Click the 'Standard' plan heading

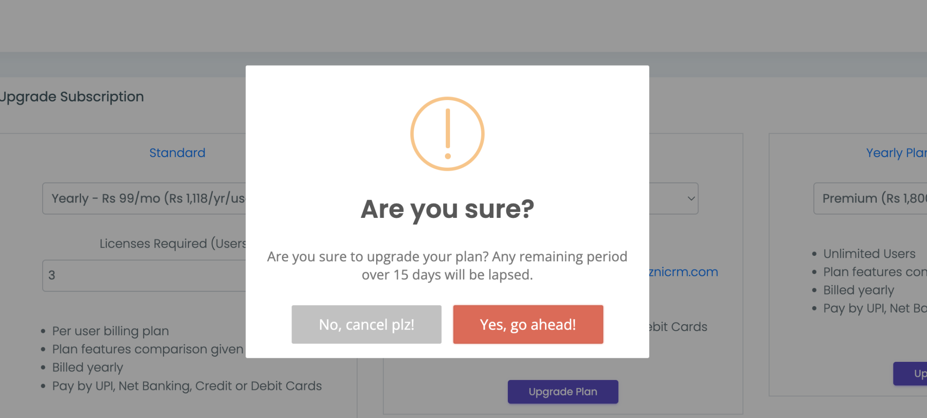click(x=177, y=153)
